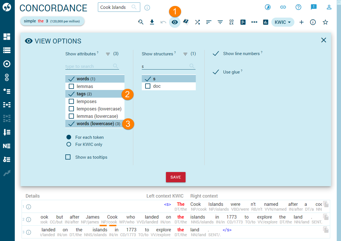
Task: Click the GDEX sorting icon
Action: (x=232, y=22)
